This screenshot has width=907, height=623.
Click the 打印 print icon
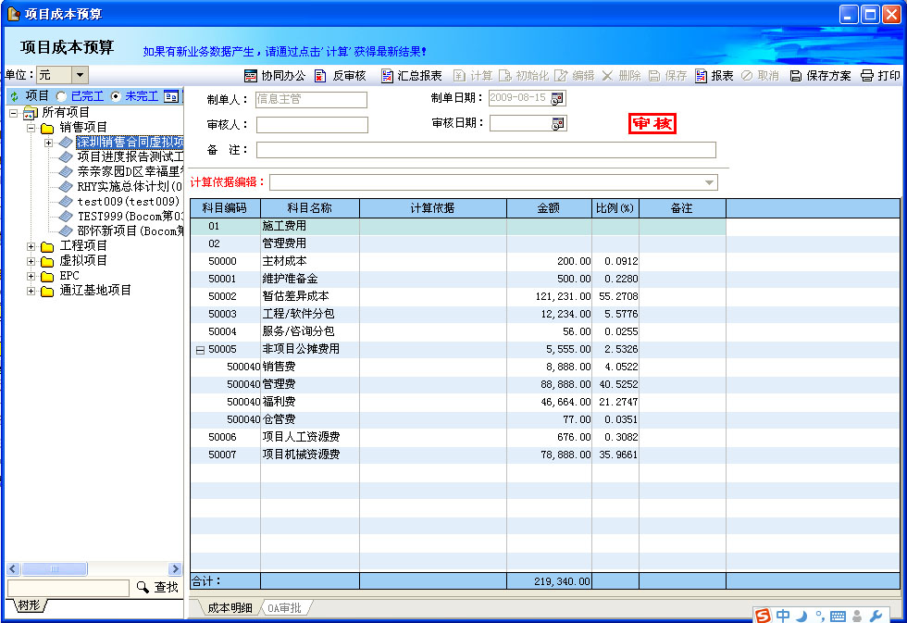coord(867,76)
